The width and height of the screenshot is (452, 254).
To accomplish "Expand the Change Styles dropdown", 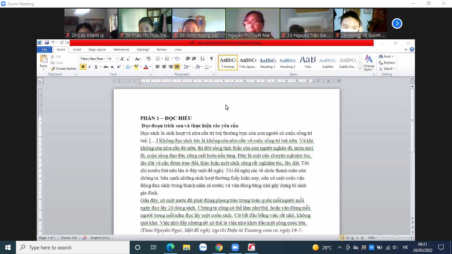I will (x=369, y=63).
